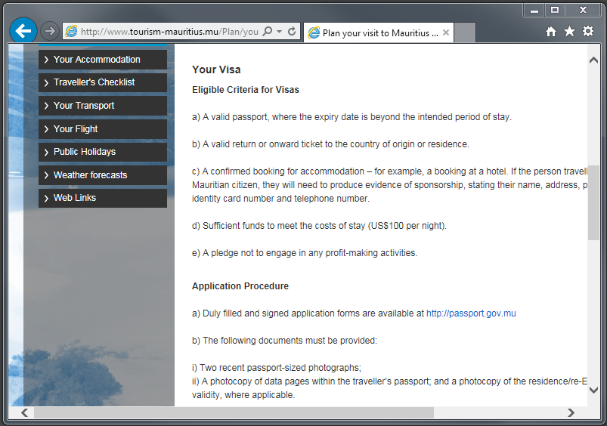The image size is (607, 426).
Task: Open a new tab with the blank tab button
Action: click(465, 32)
